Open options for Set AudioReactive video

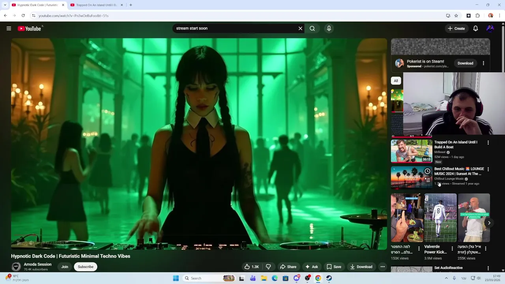click(x=488, y=268)
